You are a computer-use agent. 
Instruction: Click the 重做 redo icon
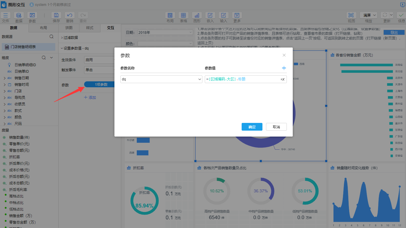pos(83,15)
